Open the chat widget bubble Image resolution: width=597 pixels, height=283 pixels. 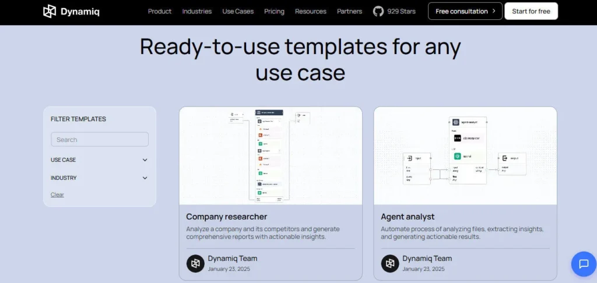pos(584,264)
